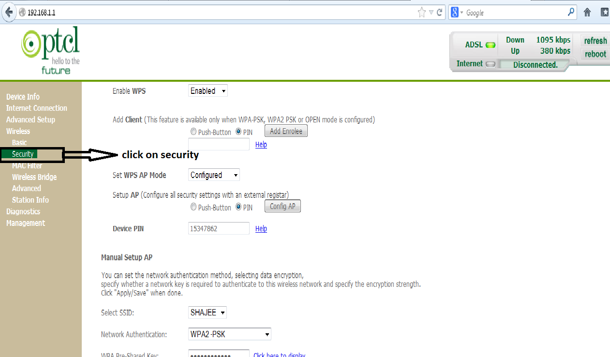
Task: Start the Google search with the magnifier icon
Action: (x=571, y=12)
